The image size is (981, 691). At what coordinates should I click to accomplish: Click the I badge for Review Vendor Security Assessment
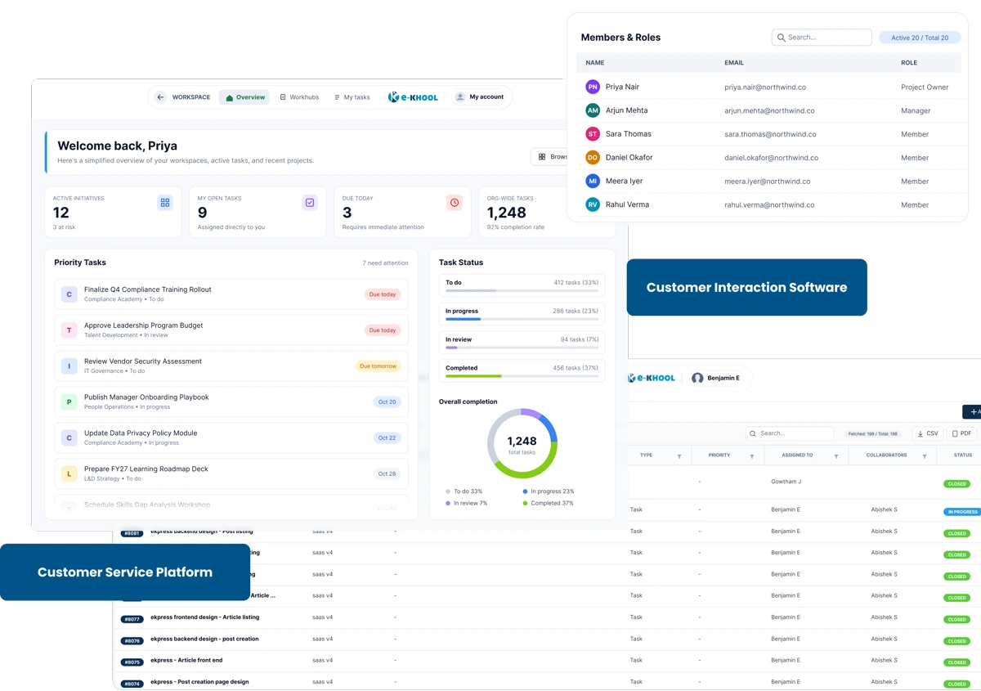point(69,366)
